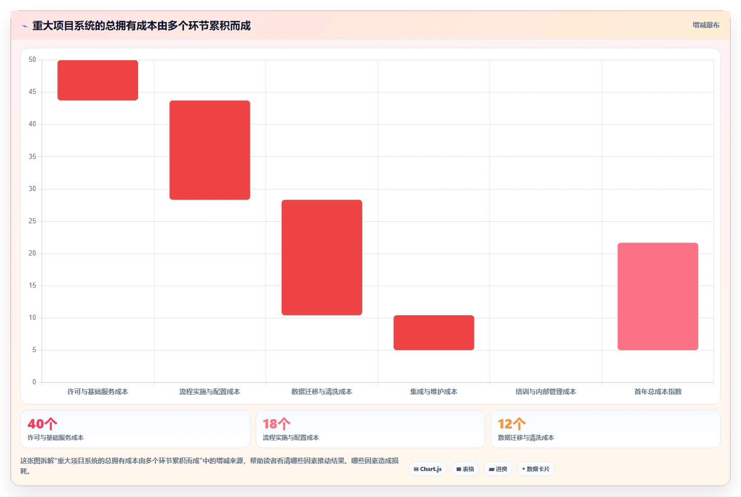Viewport: 741px width, 497px height.
Task: Click x-axis label 集成与维护成本
Action: 434,392
